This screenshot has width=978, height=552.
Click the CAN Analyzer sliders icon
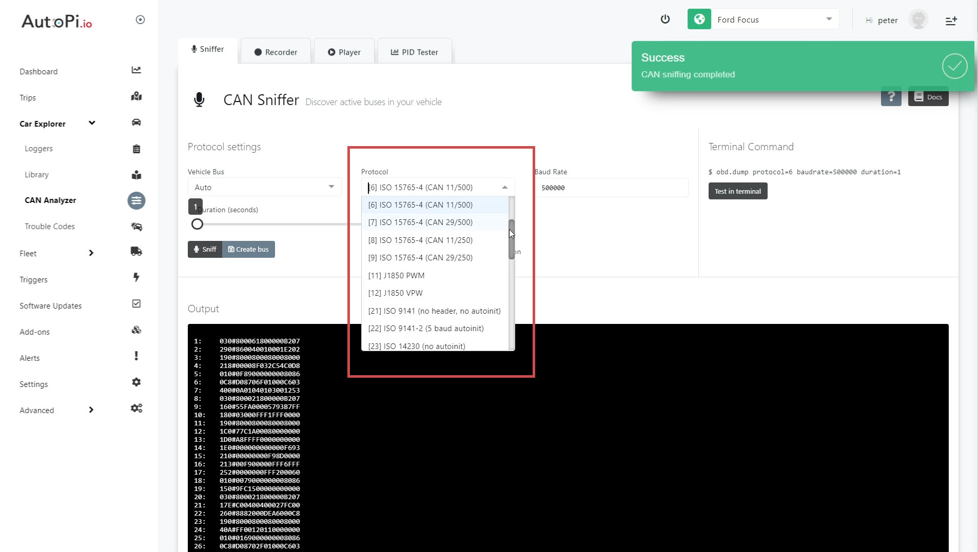pos(136,200)
